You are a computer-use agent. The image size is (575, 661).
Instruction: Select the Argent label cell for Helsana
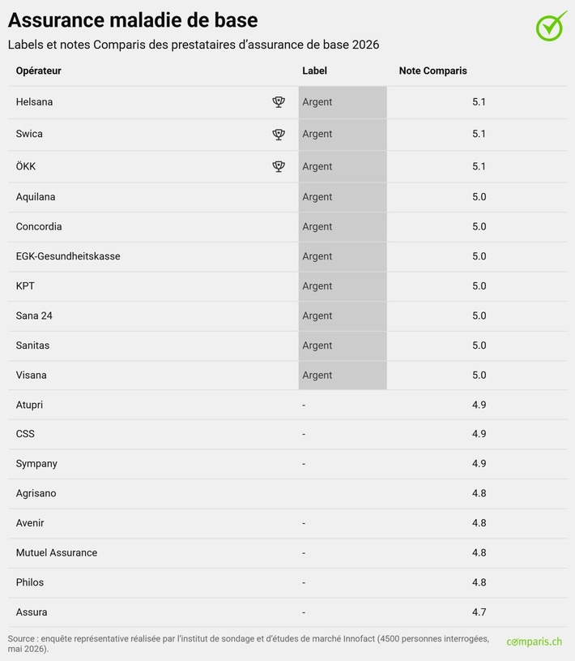pos(343,102)
